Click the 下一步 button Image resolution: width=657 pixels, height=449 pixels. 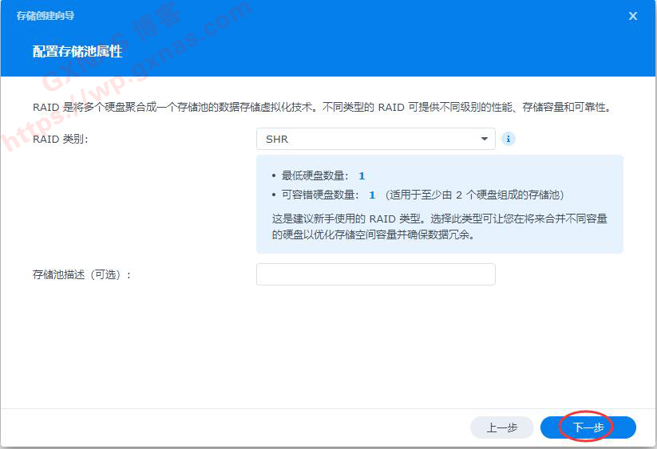click(x=588, y=427)
